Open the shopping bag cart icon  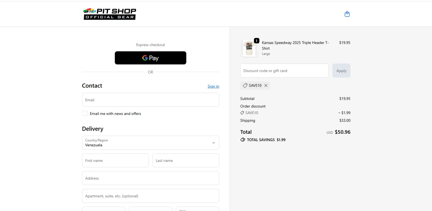(347, 14)
